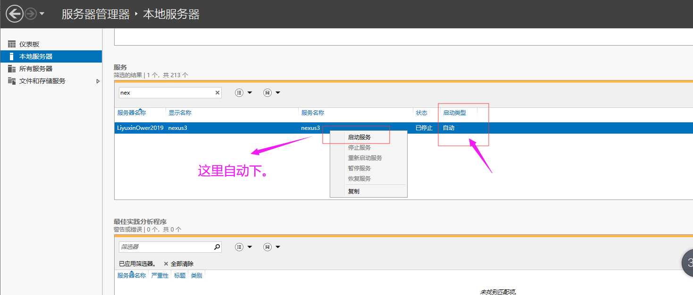693x295 pixels.
Task: Sort services by 服务名称 column
Action: click(313, 113)
